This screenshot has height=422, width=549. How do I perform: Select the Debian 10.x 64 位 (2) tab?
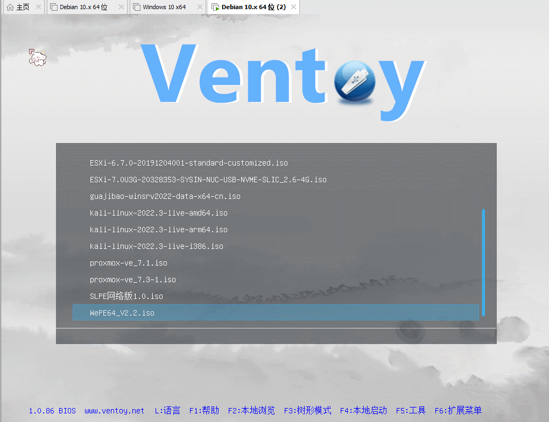[x=254, y=7]
